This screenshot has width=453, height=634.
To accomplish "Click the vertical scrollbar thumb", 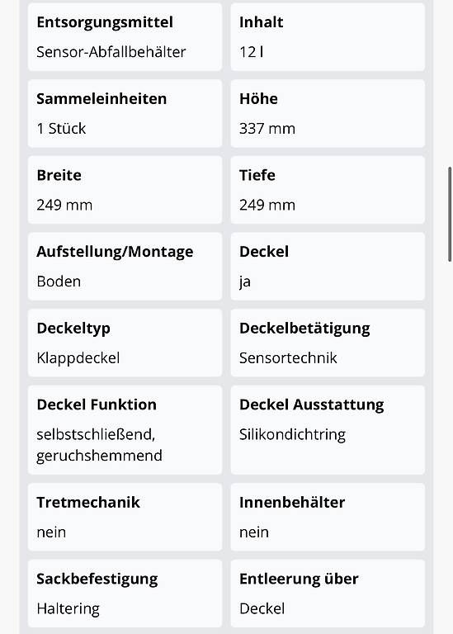I will [x=450, y=214].
